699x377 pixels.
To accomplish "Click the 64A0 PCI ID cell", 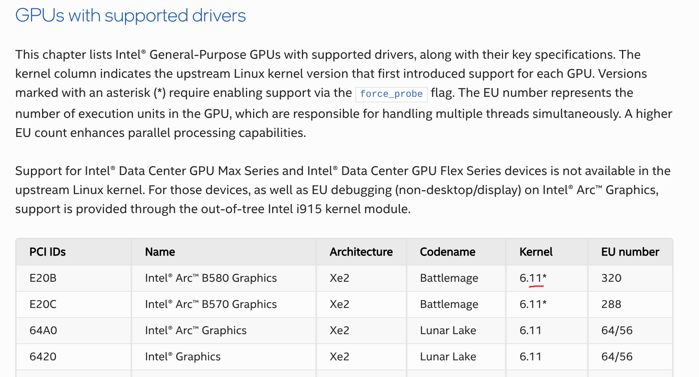I will tap(43, 331).
